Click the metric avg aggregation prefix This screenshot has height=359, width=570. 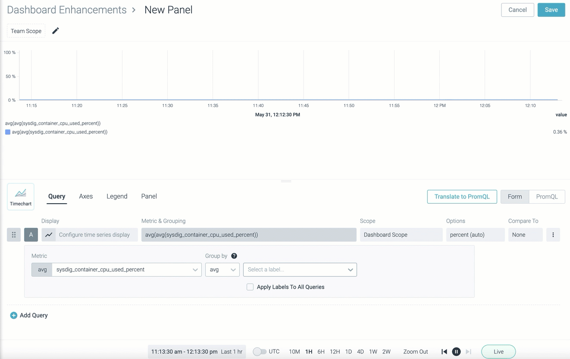point(42,270)
